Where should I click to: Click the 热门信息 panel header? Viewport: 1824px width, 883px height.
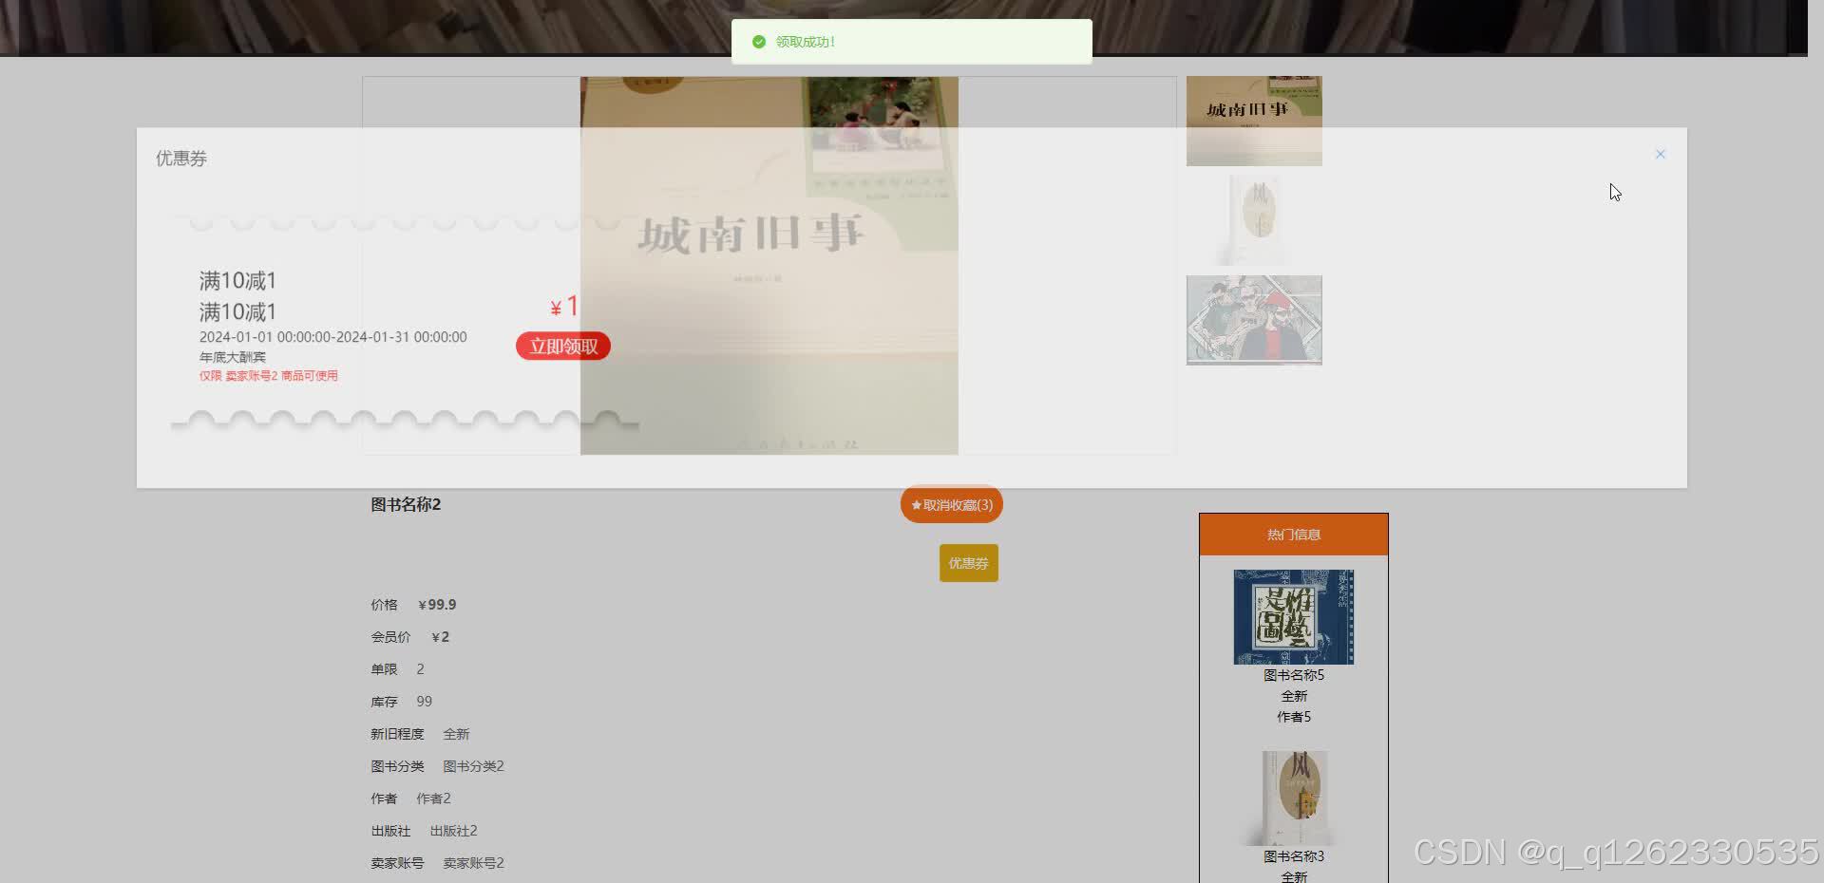(x=1294, y=535)
